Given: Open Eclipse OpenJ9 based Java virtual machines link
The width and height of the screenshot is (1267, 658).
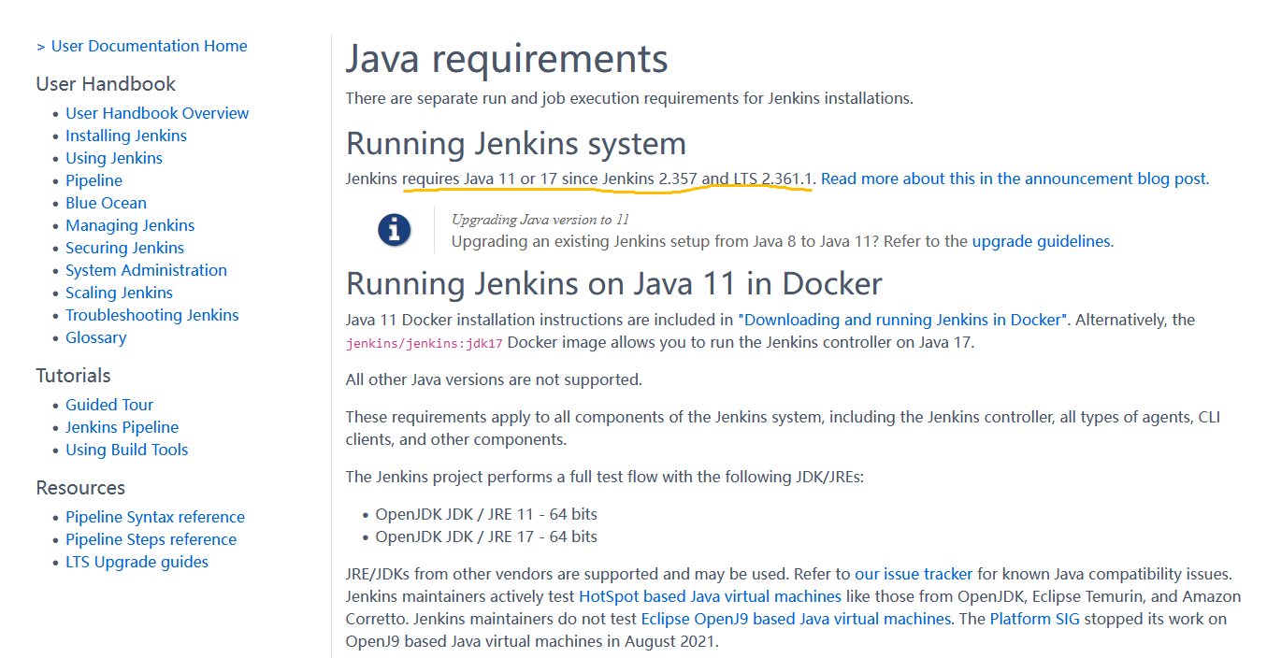Looking at the screenshot, I should pos(796,619).
